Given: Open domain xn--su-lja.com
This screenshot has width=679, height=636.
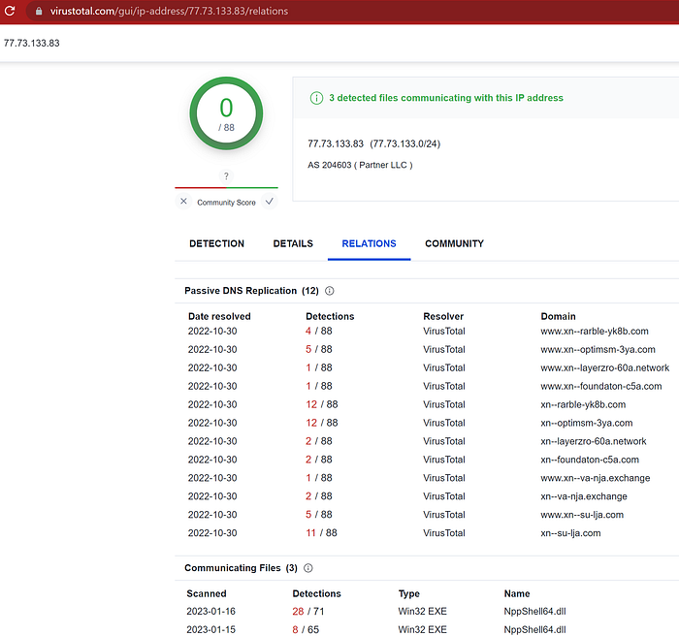Looking at the screenshot, I should (x=570, y=533).
